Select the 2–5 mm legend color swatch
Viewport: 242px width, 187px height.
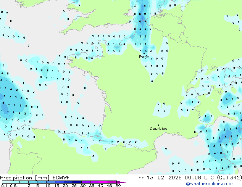click(x=33, y=182)
